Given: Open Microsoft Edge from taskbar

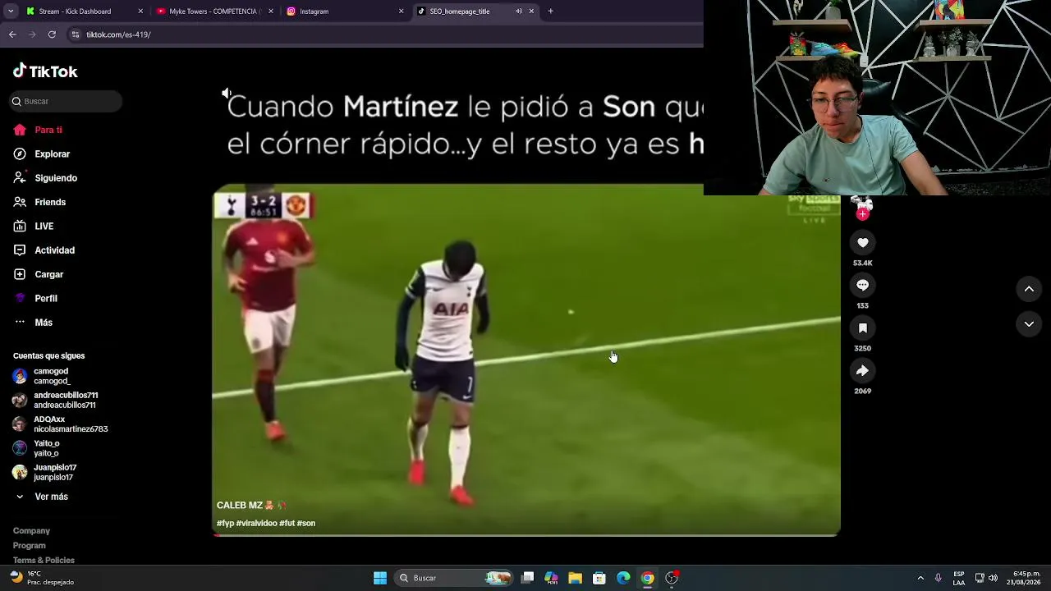Looking at the screenshot, I should point(623,578).
